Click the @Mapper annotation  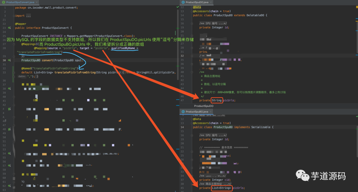[21, 24]
